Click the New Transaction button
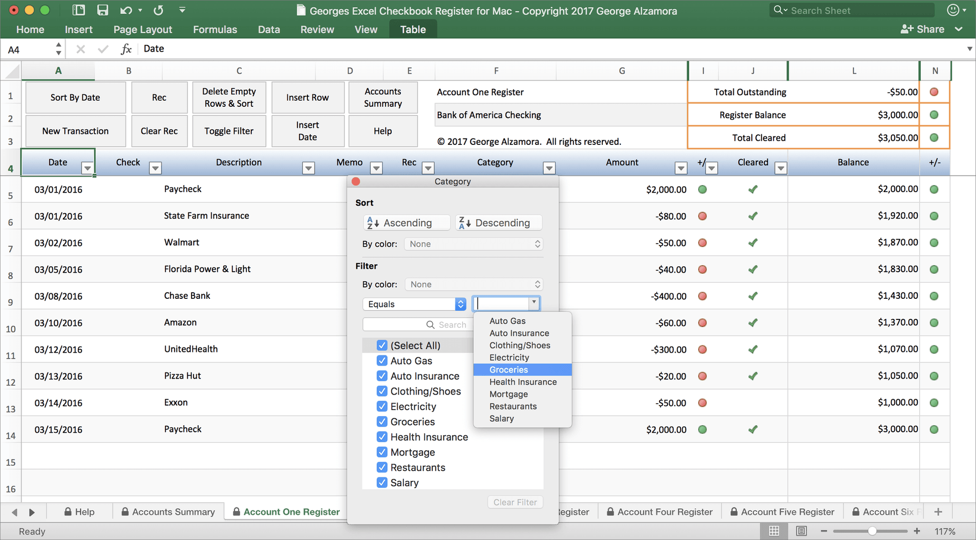976x540 pixels. coord(75,131)
